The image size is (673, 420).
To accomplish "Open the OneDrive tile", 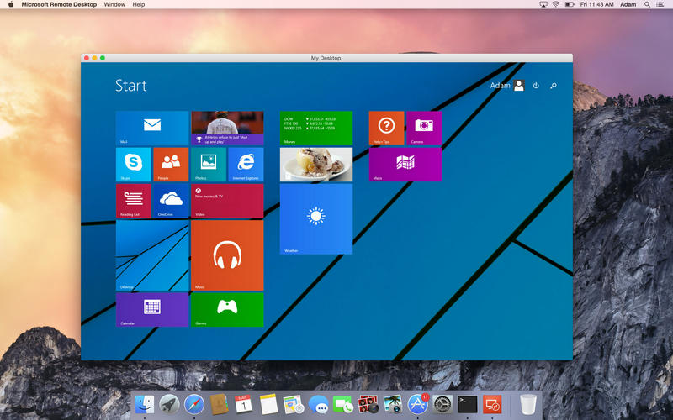I will tap(171, 201).
